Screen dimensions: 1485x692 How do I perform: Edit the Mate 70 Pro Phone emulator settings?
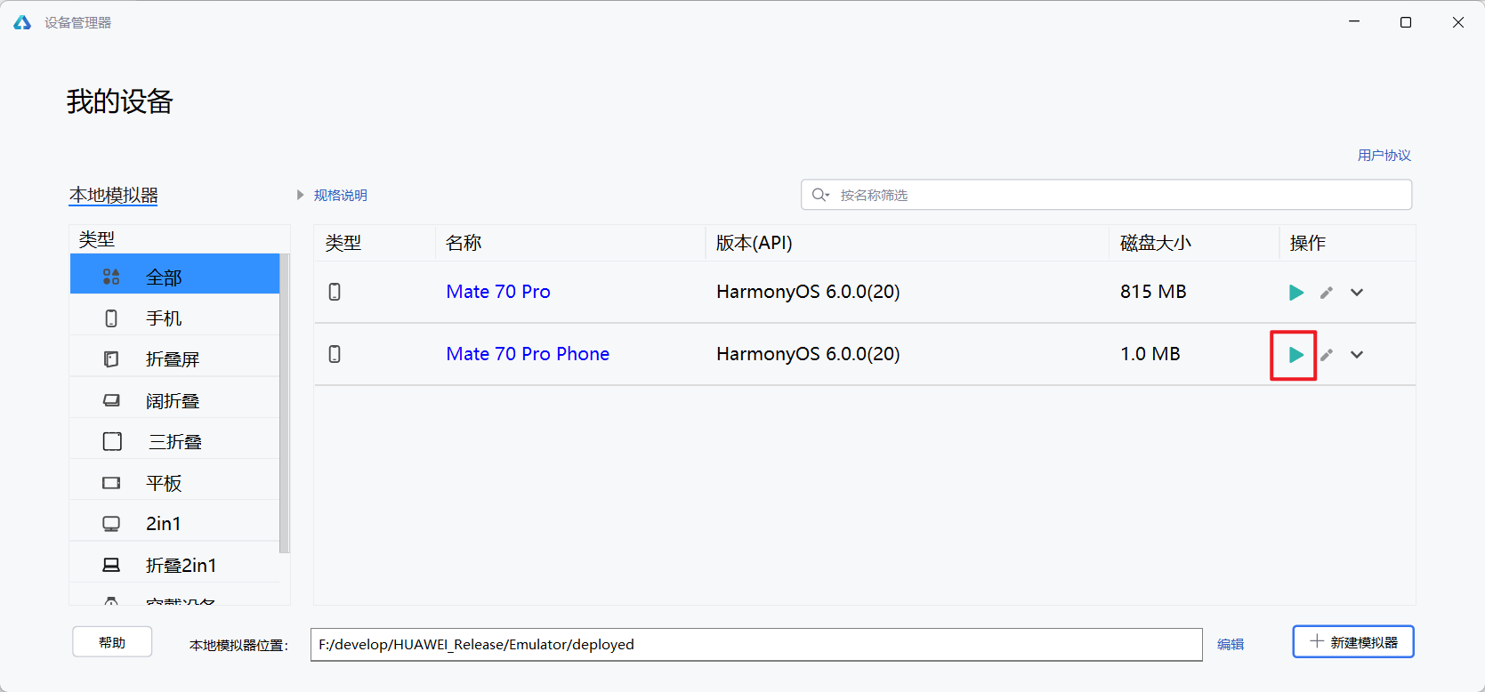tap(1327, 355)
